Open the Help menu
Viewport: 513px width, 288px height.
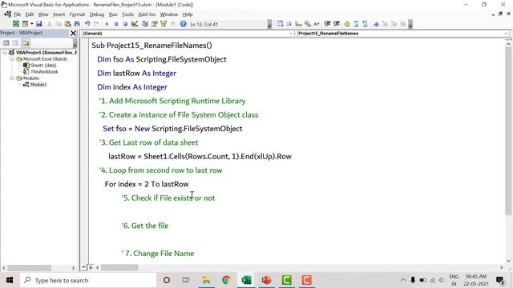pyautogui.click(x=188, y=14)
